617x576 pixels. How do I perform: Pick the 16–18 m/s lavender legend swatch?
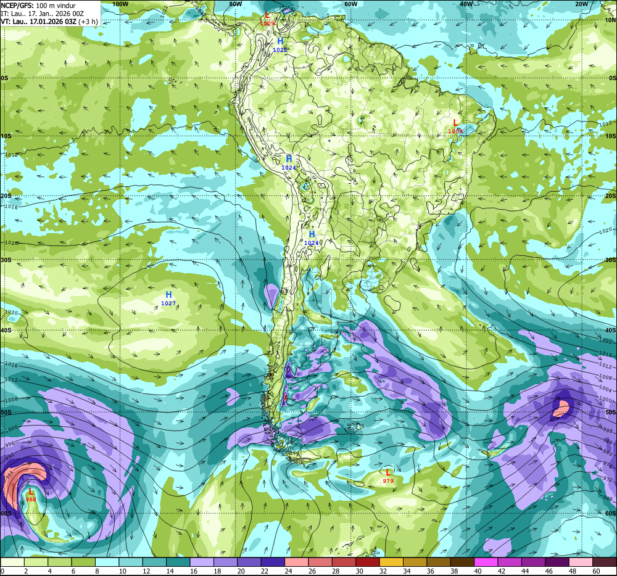pos(202,562)
